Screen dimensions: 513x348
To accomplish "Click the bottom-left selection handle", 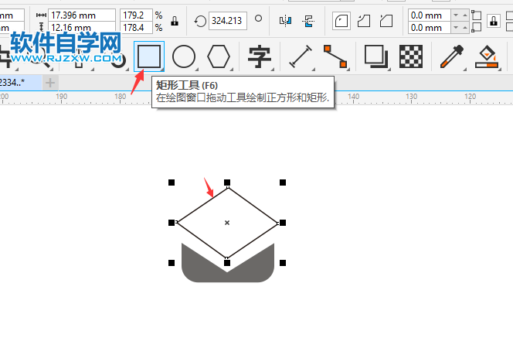I will [x=172, y=263].
